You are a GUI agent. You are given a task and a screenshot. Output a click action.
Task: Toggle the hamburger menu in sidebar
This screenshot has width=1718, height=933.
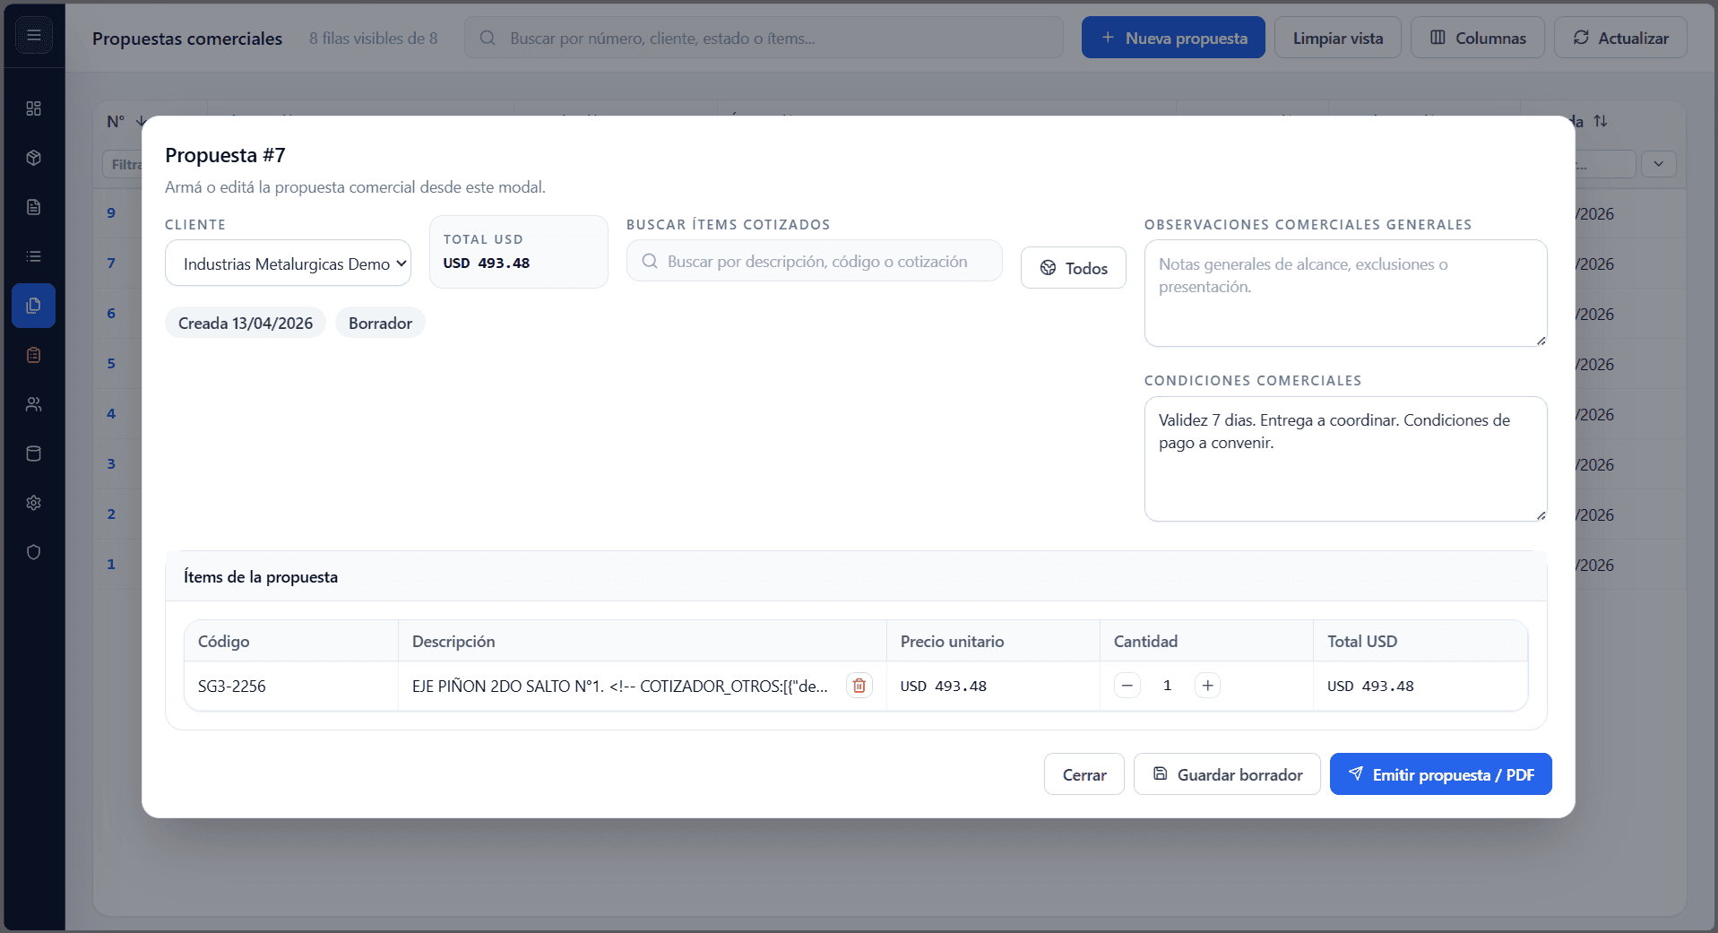click(34, 36)
